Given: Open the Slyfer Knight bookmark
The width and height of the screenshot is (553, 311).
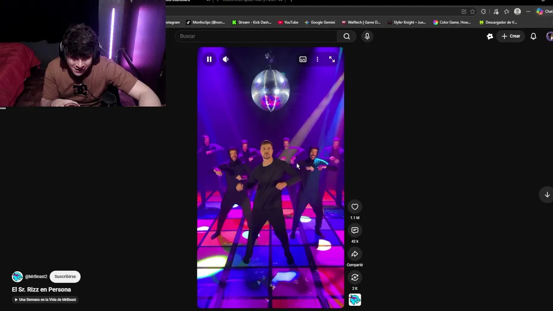Looking at the screenshot, I should pyautogui.click(x=407, y=22).
